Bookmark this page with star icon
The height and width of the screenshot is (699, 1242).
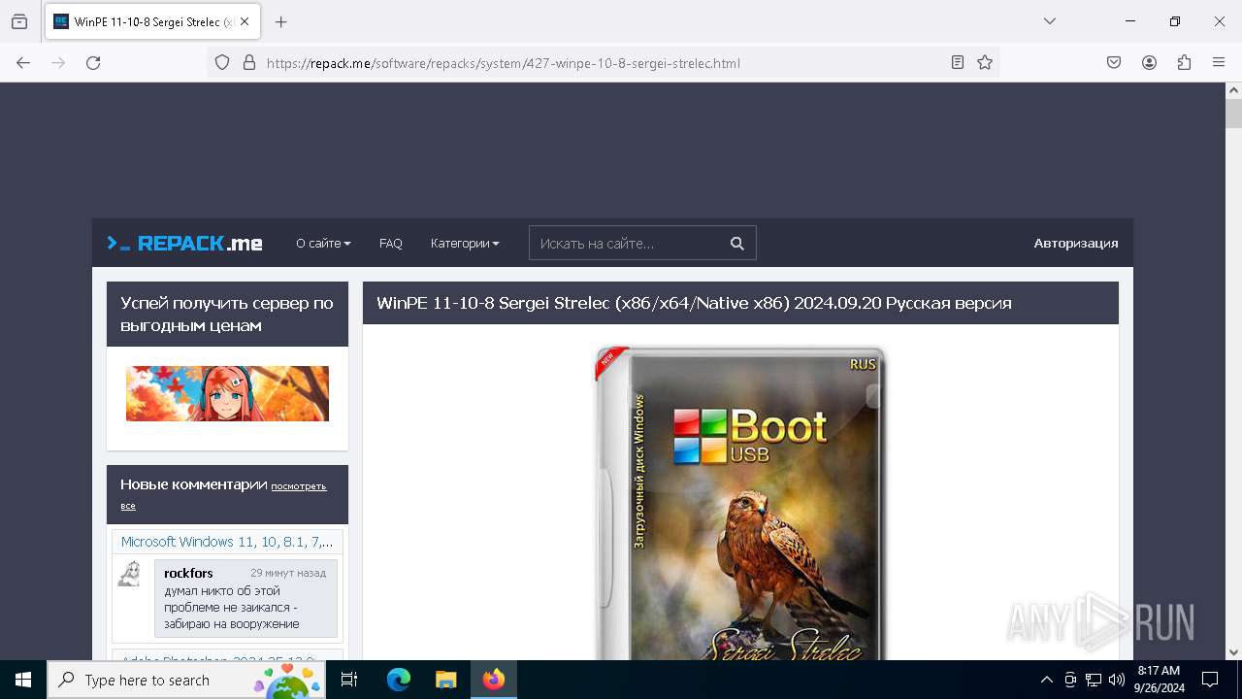tap(985, 62)
